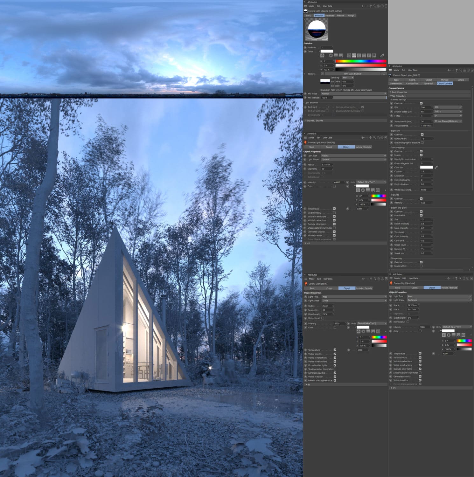Open the color wheel picker icon
The height and width of the screenshot is (477, 474).
click(331, 56)
